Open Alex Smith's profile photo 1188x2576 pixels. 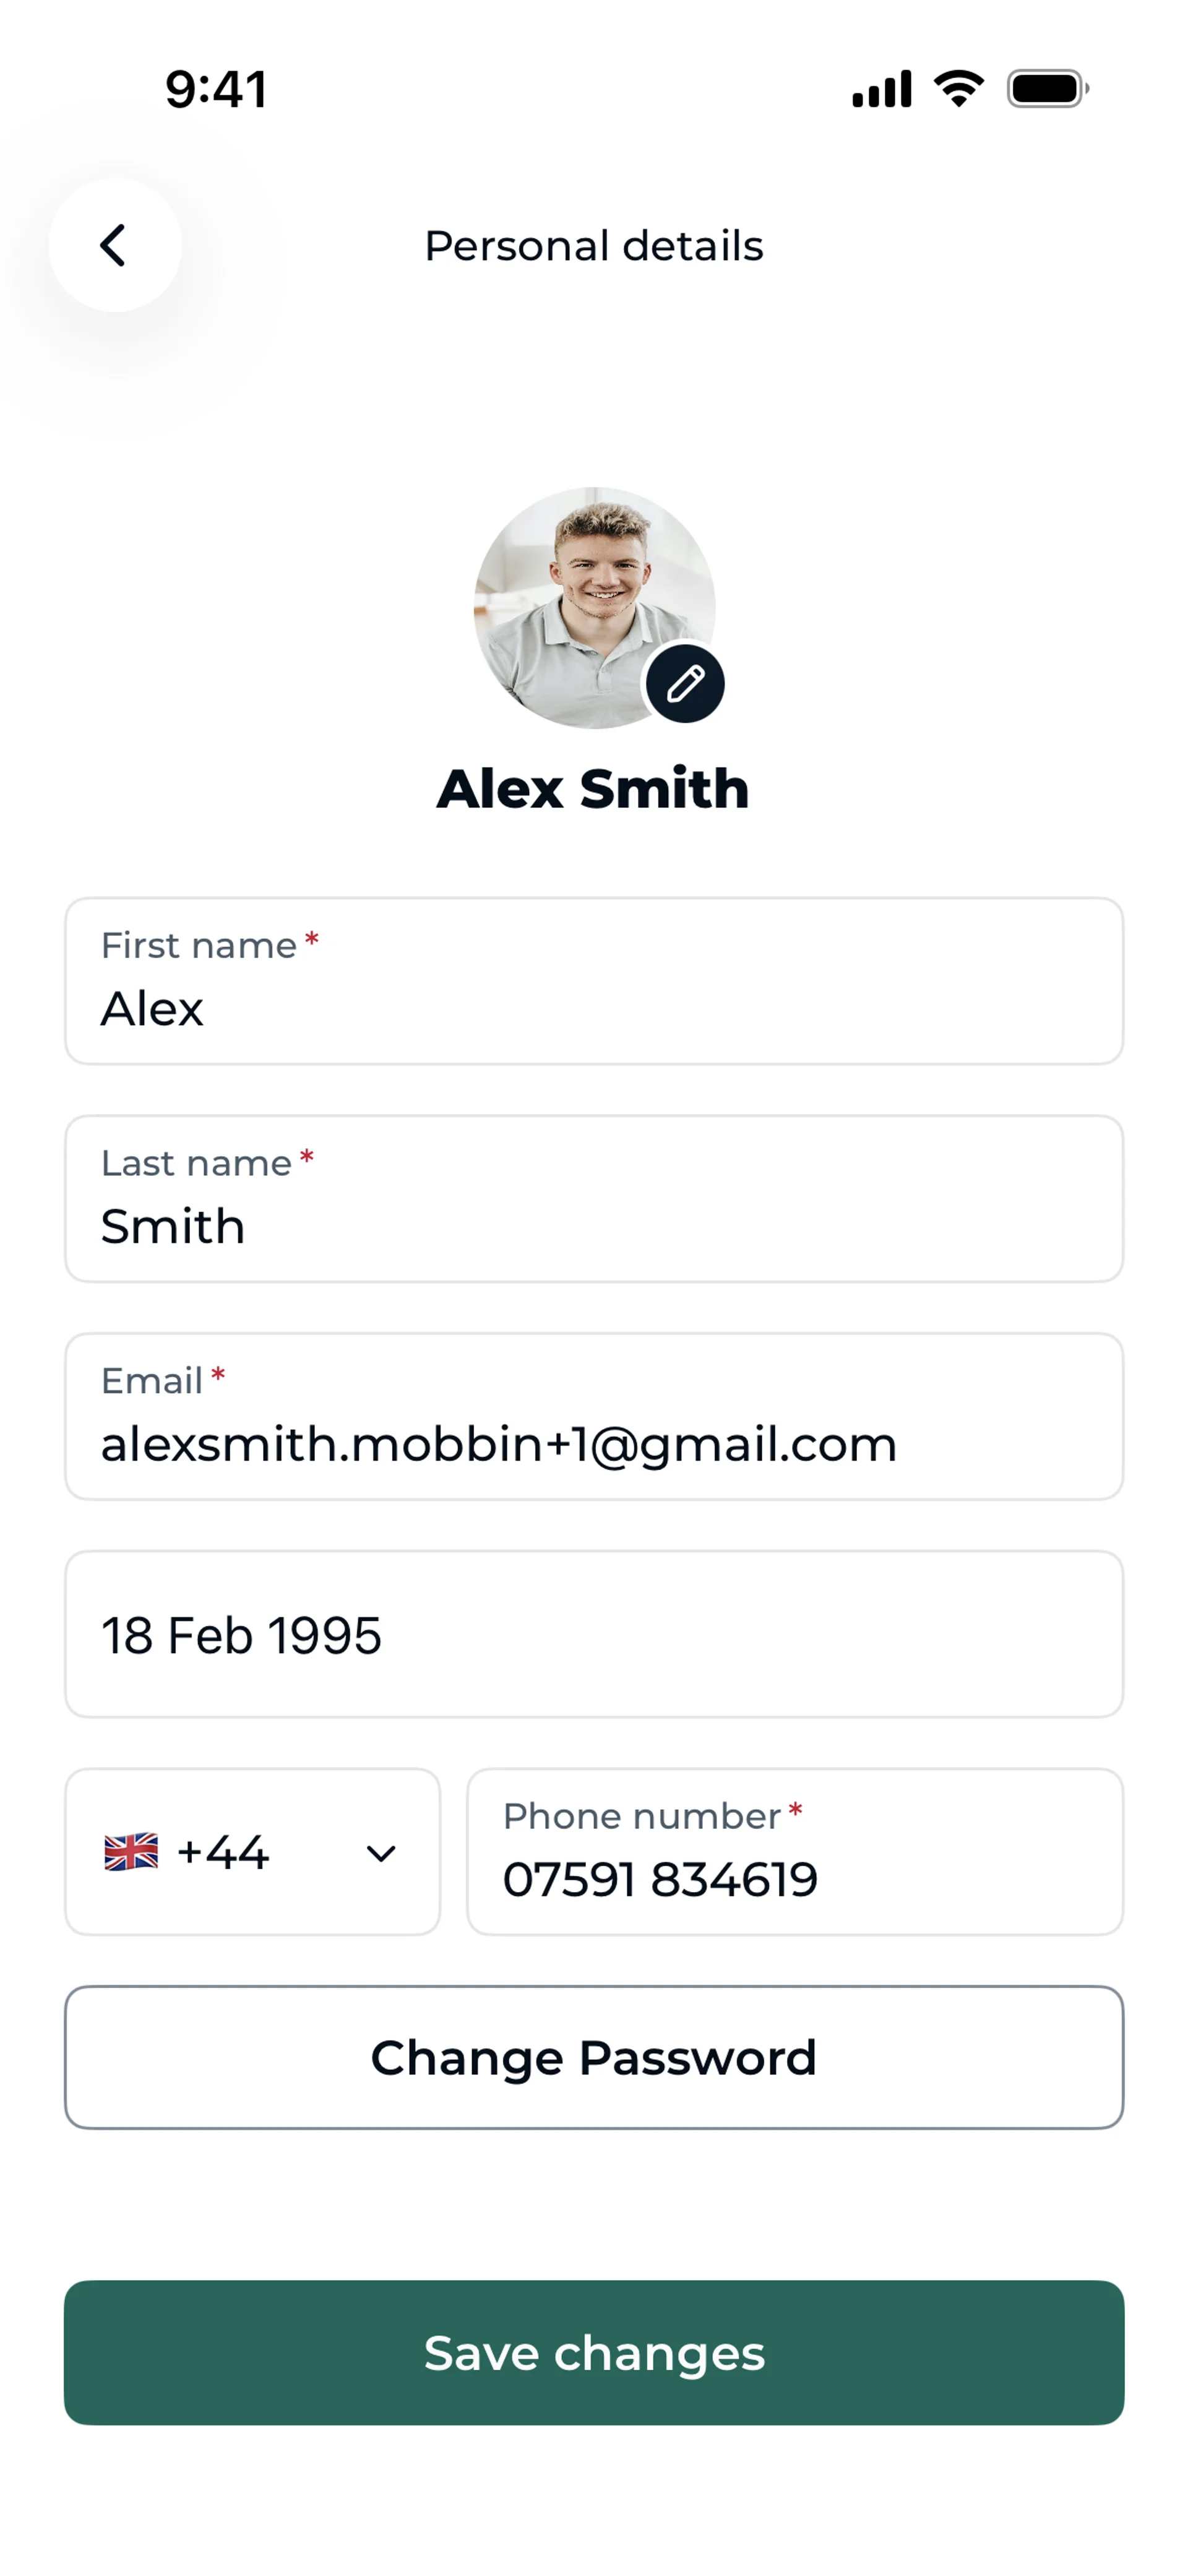click(x=594, y=608)
